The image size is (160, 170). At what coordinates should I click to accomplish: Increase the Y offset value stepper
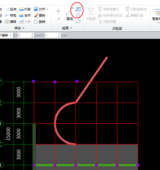point(59,34)
